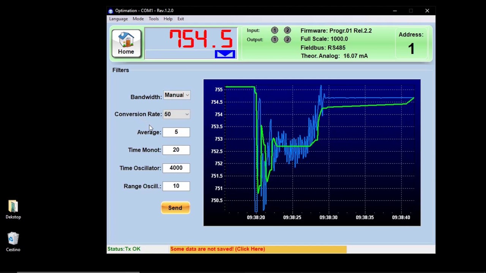Click the red 754.5 weight display

click(x=201, y=39)
